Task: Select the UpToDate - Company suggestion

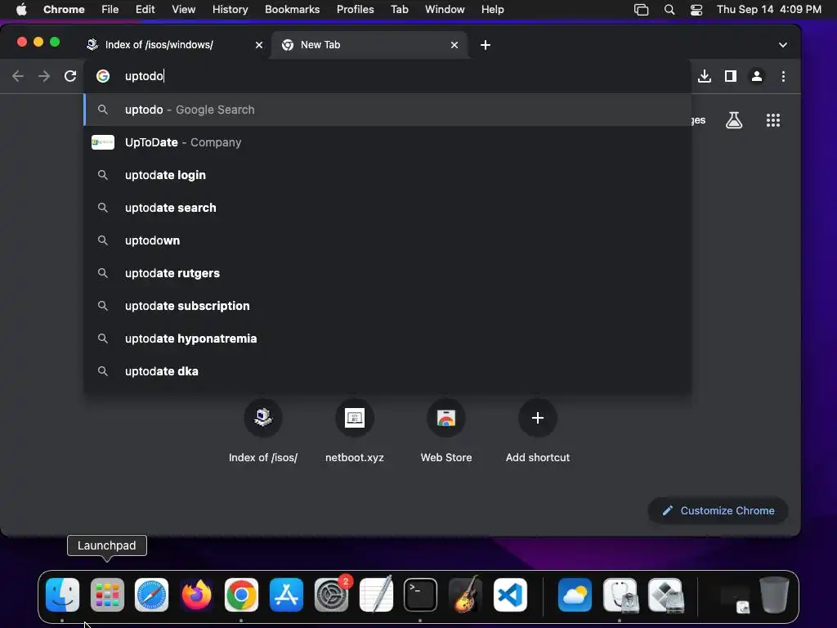Action: click(387, 142)
